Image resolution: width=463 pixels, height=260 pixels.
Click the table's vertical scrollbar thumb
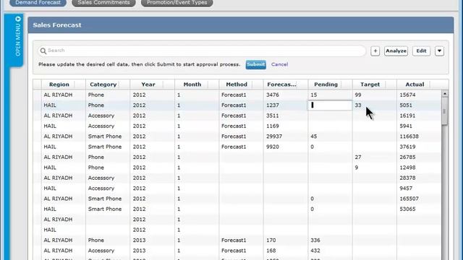(x=445, y=111)
